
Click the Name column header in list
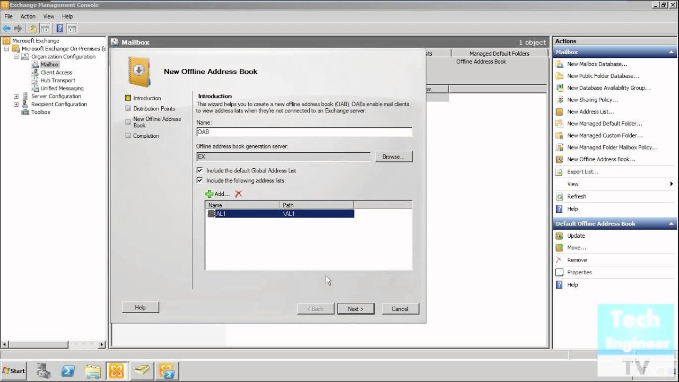[x=242, y=205]
